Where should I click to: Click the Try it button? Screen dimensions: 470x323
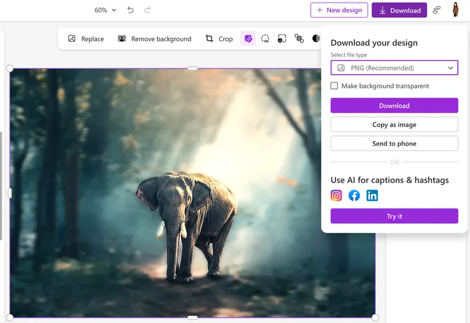(394, 216)
